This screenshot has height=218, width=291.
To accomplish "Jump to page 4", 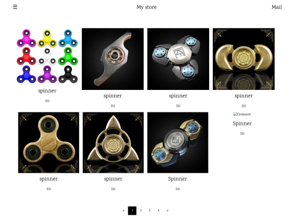I will coord(158,210).
